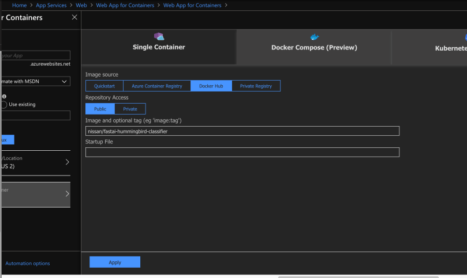Click the Apply button
The image size is (467, 278).
point(115,262)
